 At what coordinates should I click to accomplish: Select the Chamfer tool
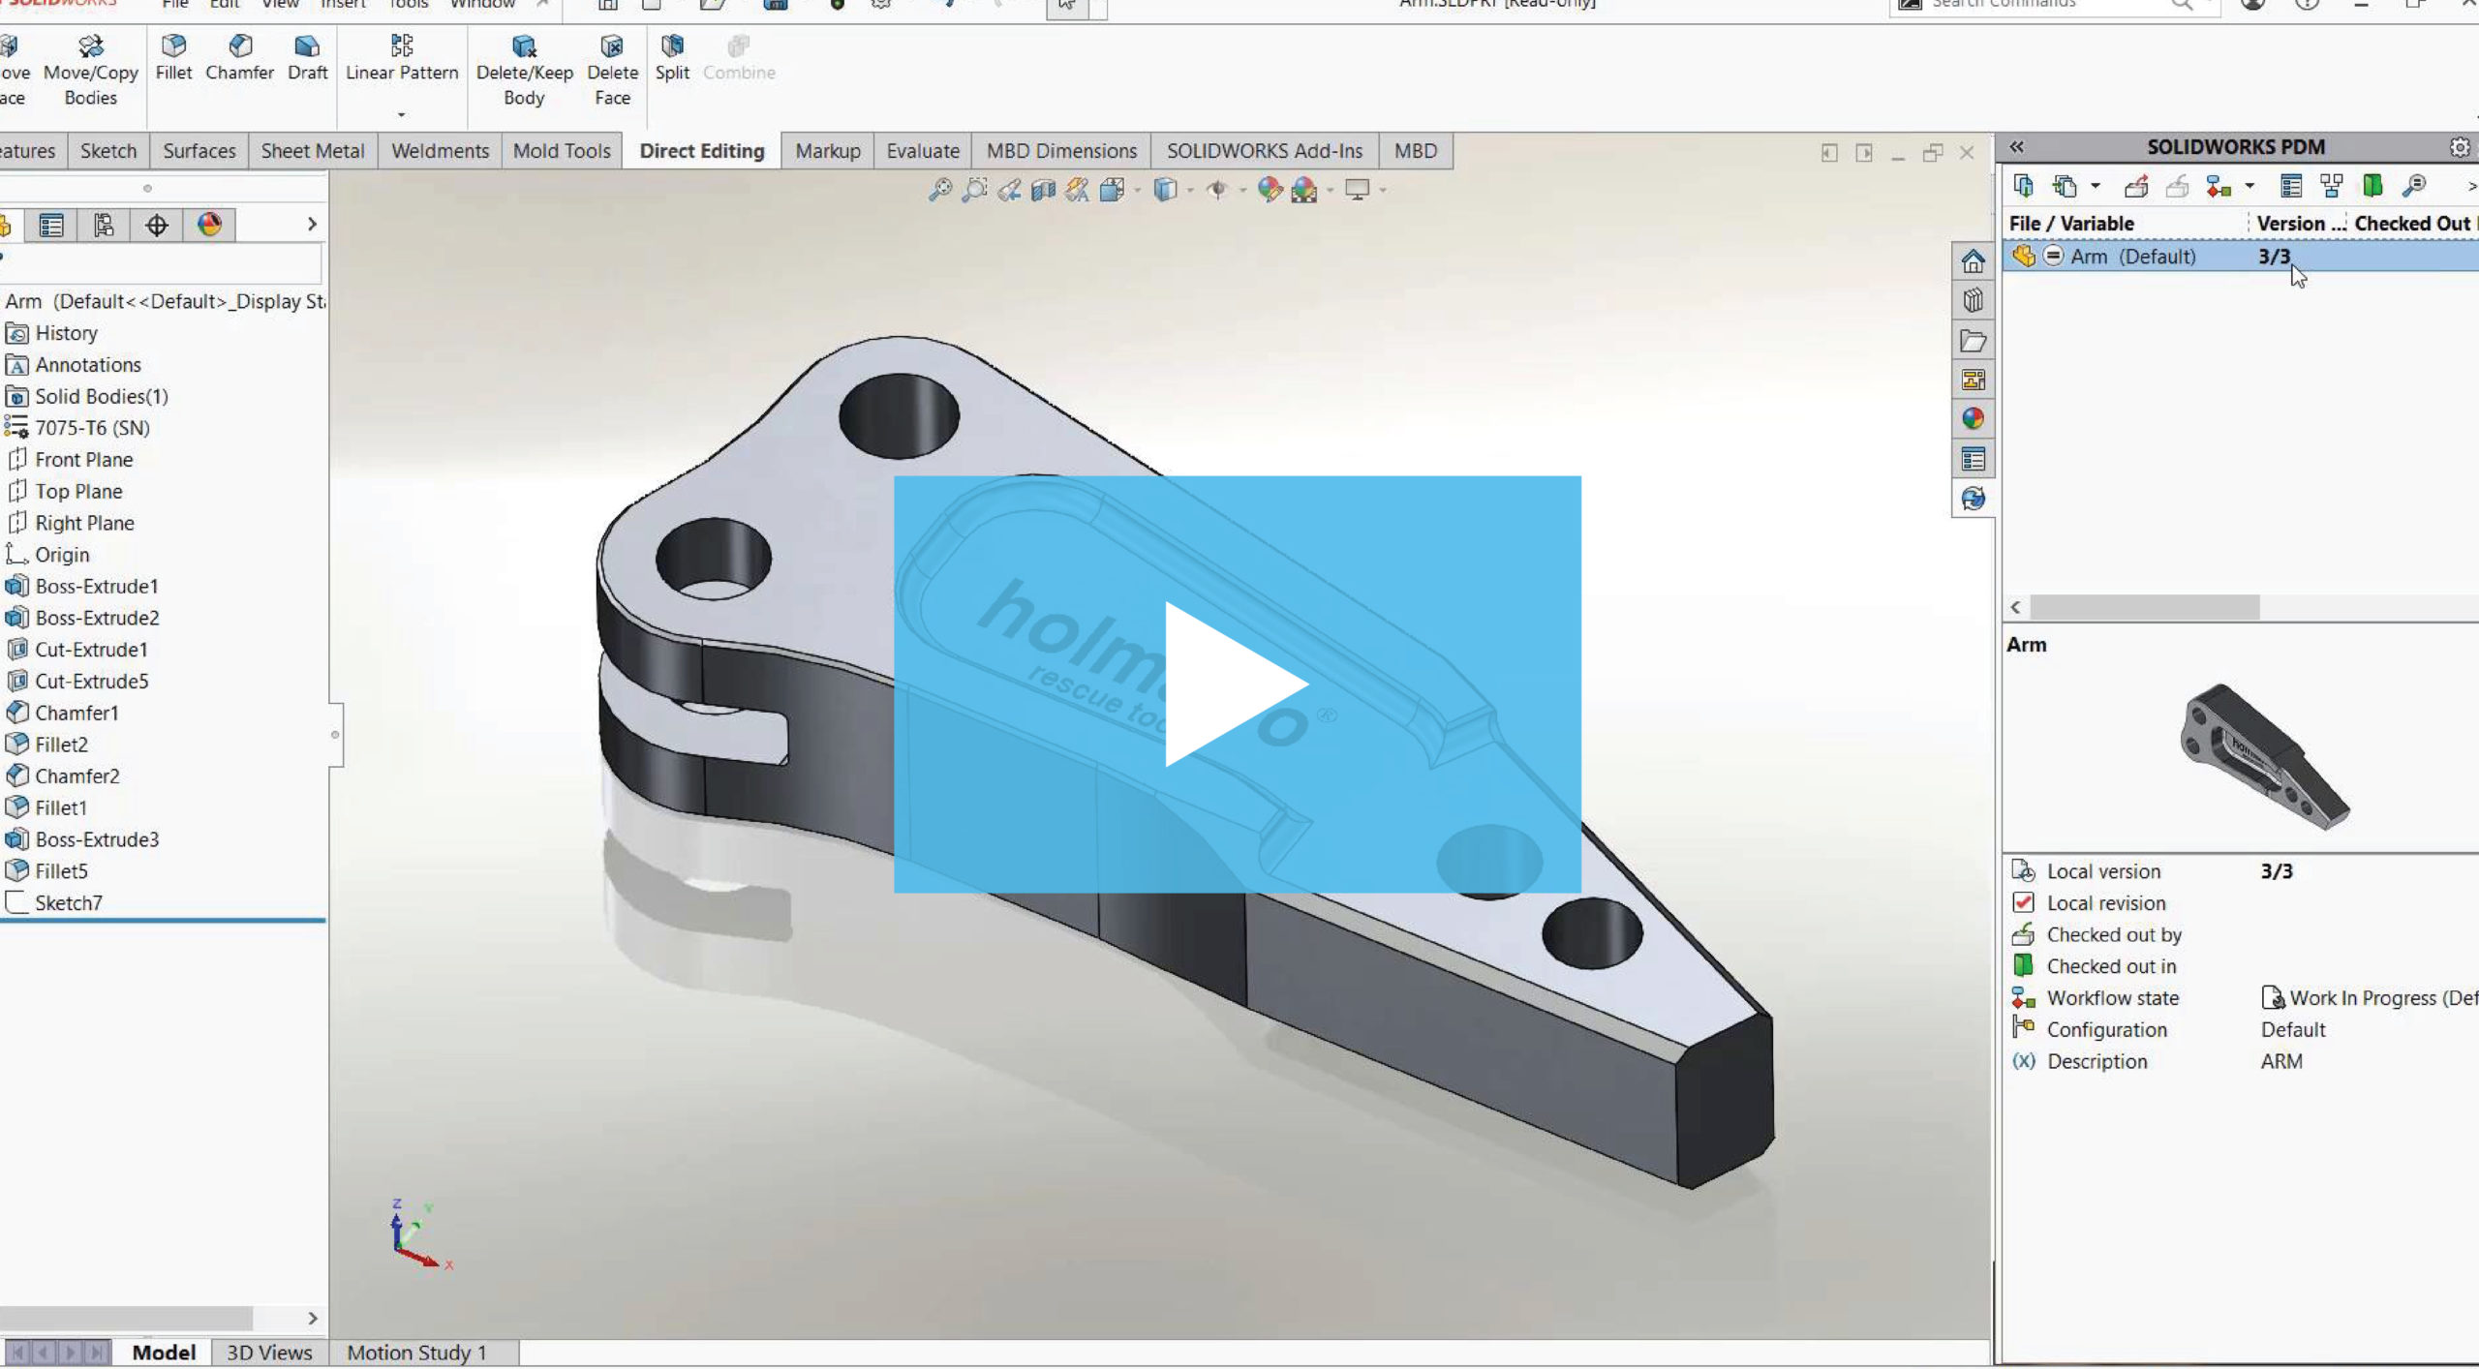tap(239, 58)
